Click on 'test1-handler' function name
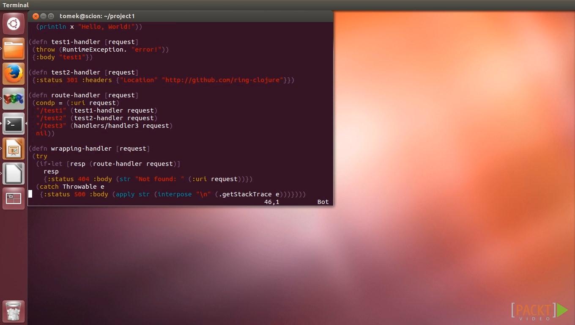Viewport: 575px width, 325px height. coord(76,42)
